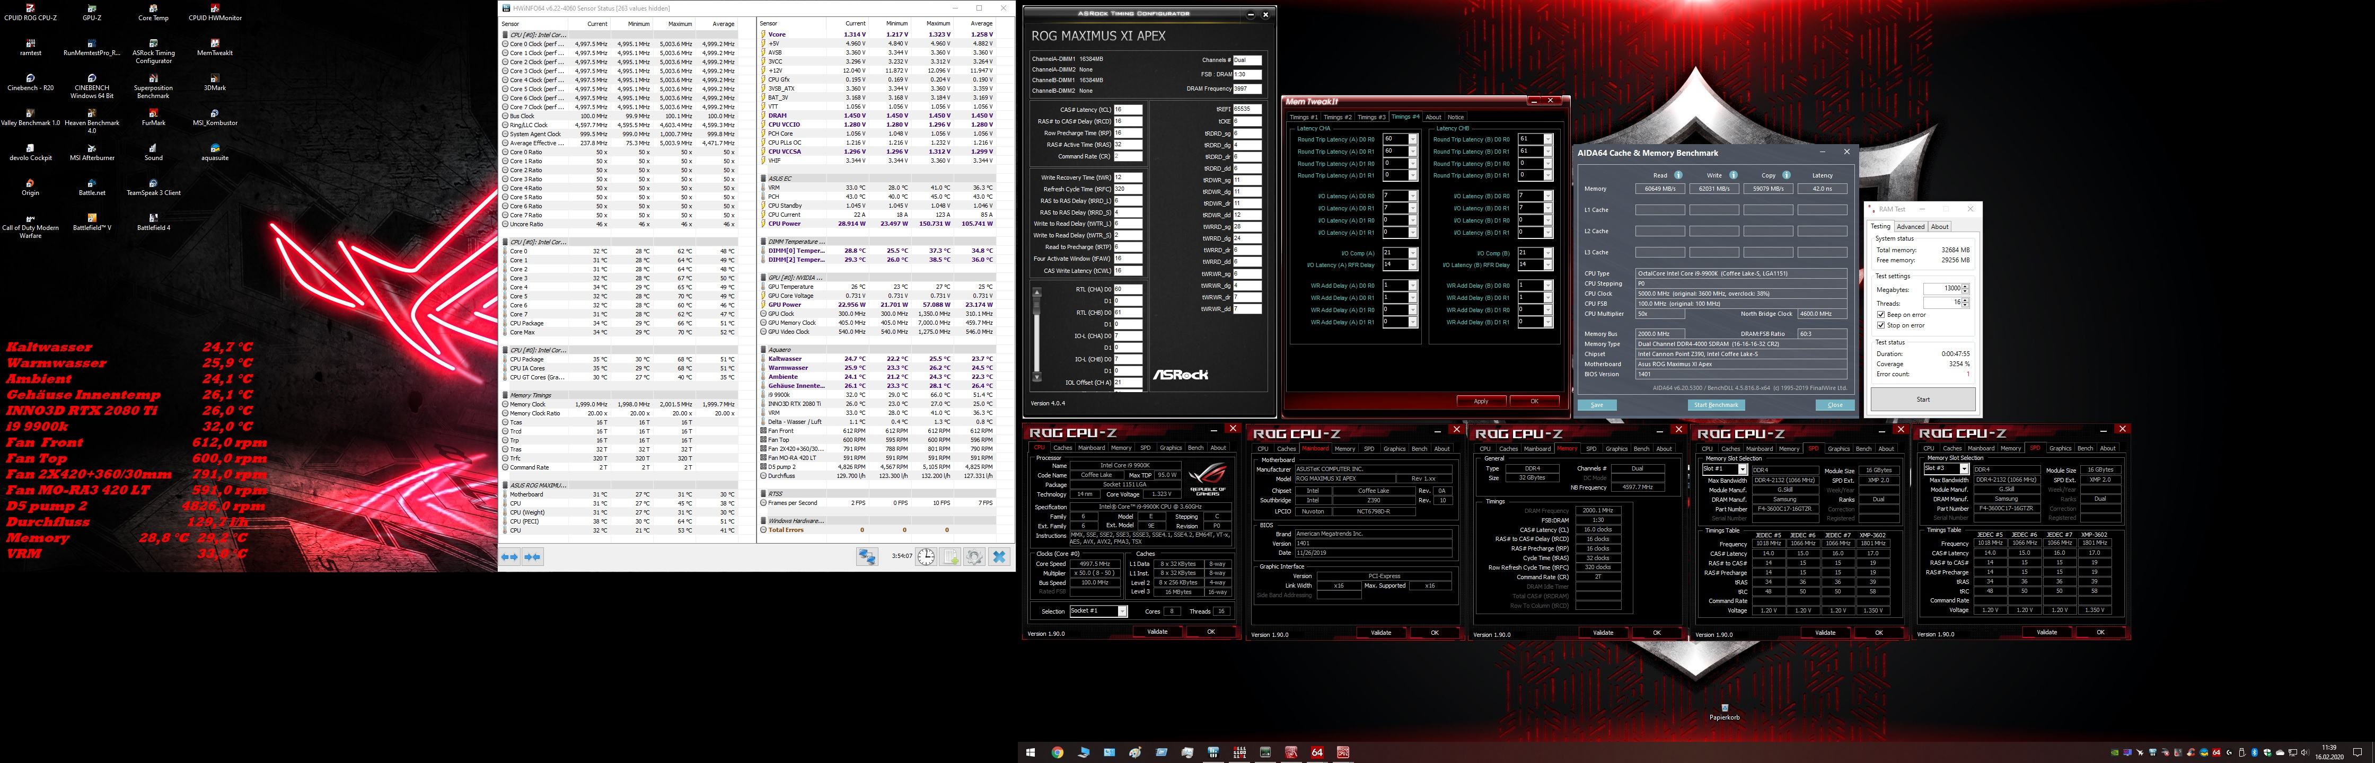Launch MSI Afterburner from the desktop
This screenshot has width=2375, height=763.
click(91, 152)
